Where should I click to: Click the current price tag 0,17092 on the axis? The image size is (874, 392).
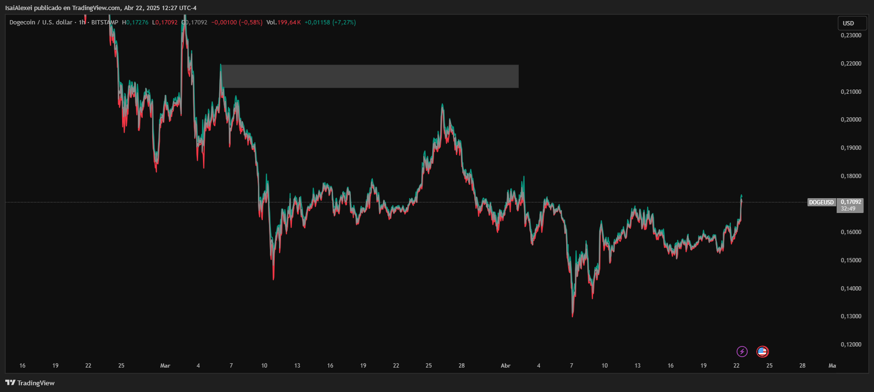click(851, 202)
